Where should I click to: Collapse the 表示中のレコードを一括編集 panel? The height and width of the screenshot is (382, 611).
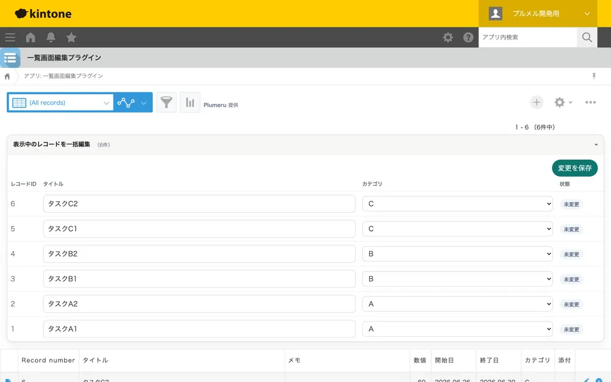click(596, 145)
